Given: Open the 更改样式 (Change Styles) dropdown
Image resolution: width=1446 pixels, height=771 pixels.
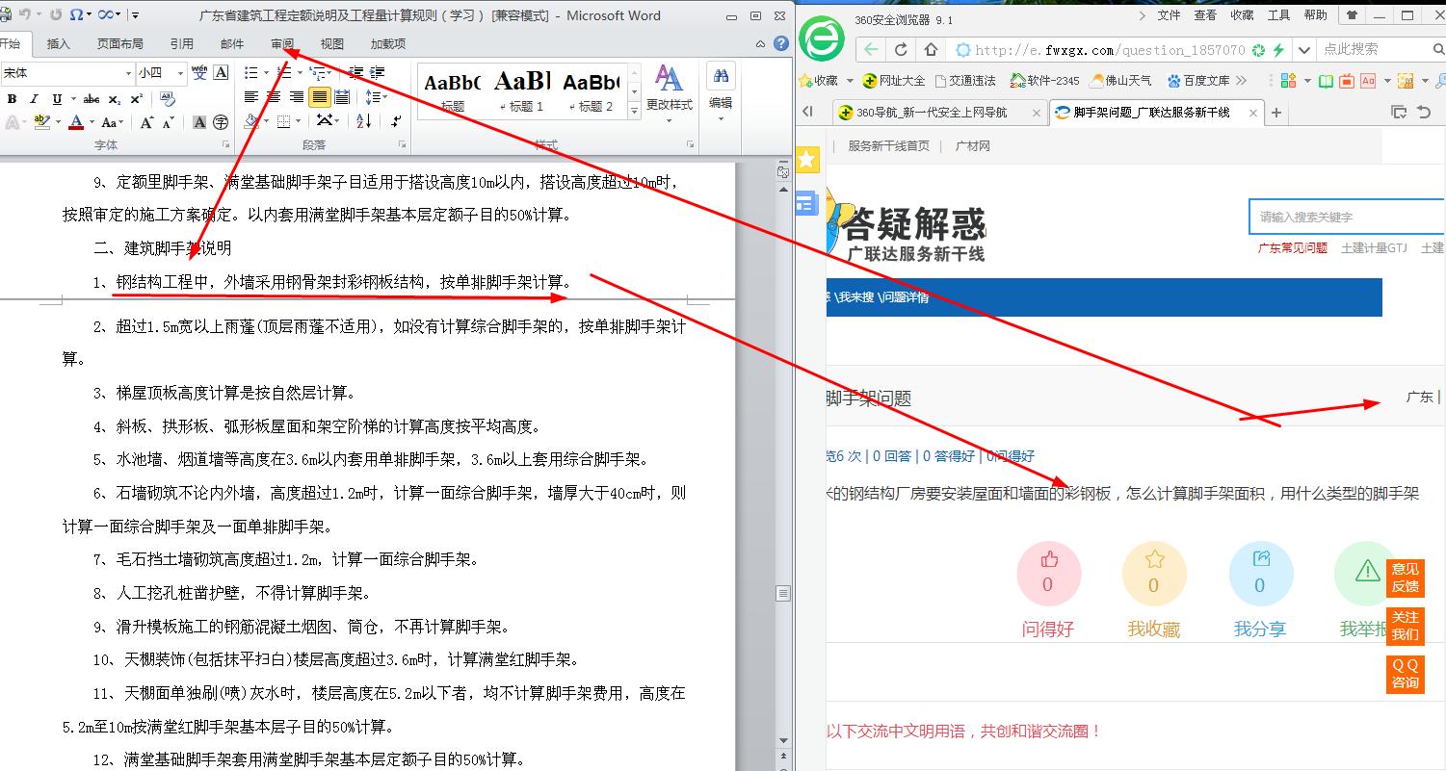Looking at the screenshot, I should click(x=670, y=91).
